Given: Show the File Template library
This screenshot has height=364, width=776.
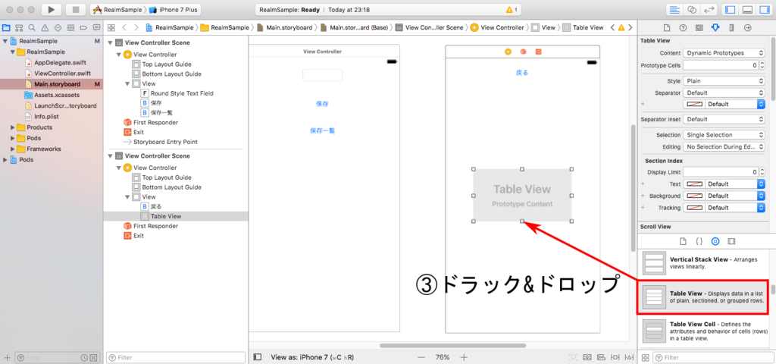Looking at the screenshot, I should (683, 242).
